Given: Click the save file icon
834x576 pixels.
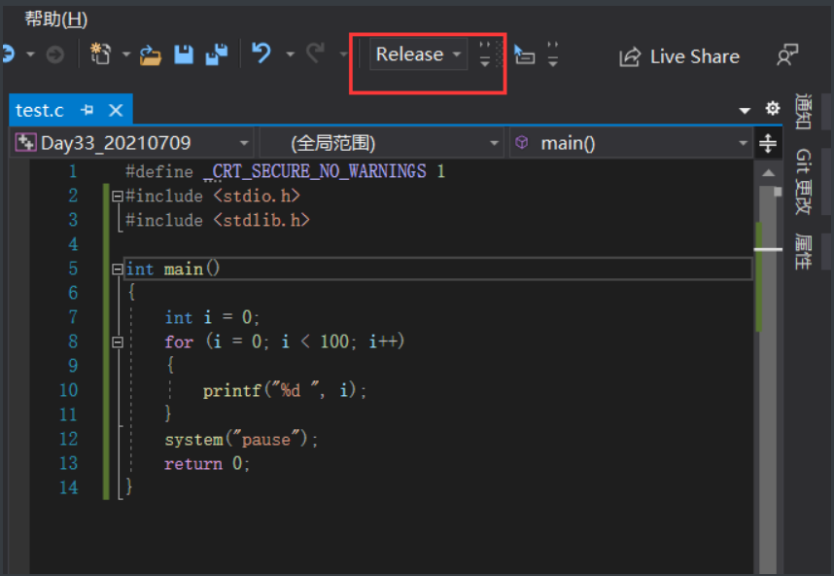Looking at the screenshot, I should pyautogui.click(x=184, y=54).
